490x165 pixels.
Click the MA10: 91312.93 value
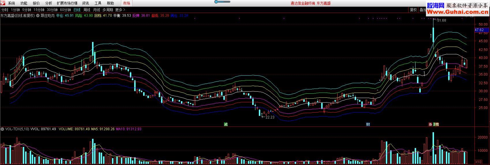[129, 129]
